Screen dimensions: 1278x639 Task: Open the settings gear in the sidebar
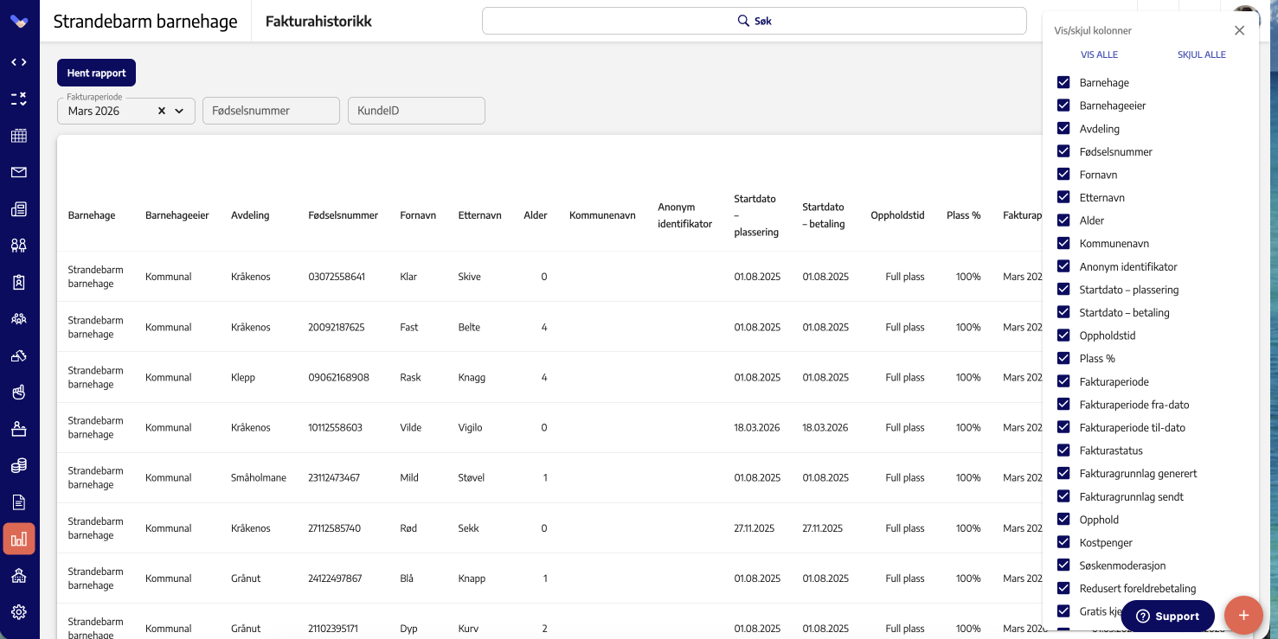coord(19,612)
